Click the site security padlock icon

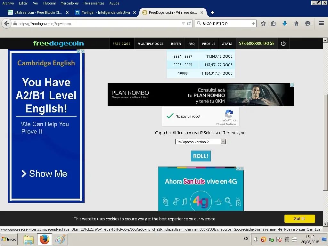click(x=15, y=24)
